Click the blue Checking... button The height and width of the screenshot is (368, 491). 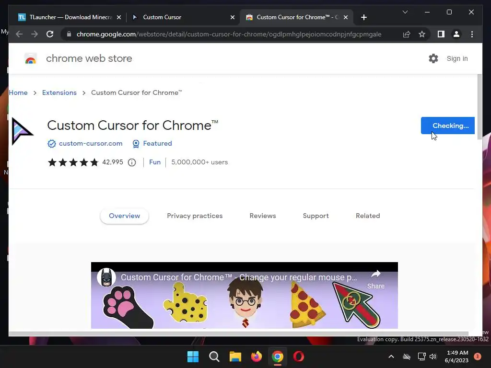447,126
